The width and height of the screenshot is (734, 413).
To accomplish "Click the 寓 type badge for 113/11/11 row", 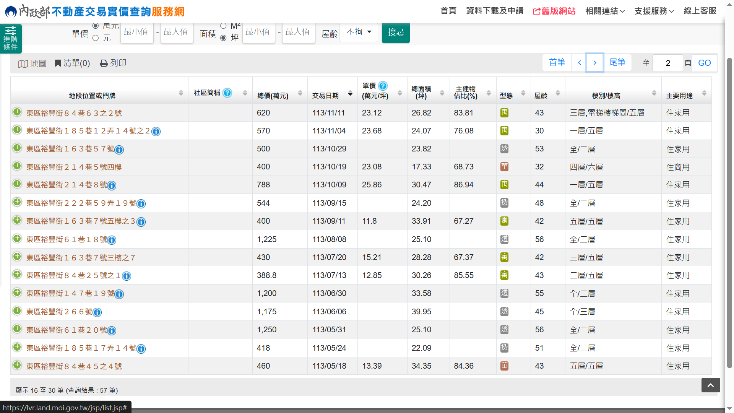I will coord(505,113).
